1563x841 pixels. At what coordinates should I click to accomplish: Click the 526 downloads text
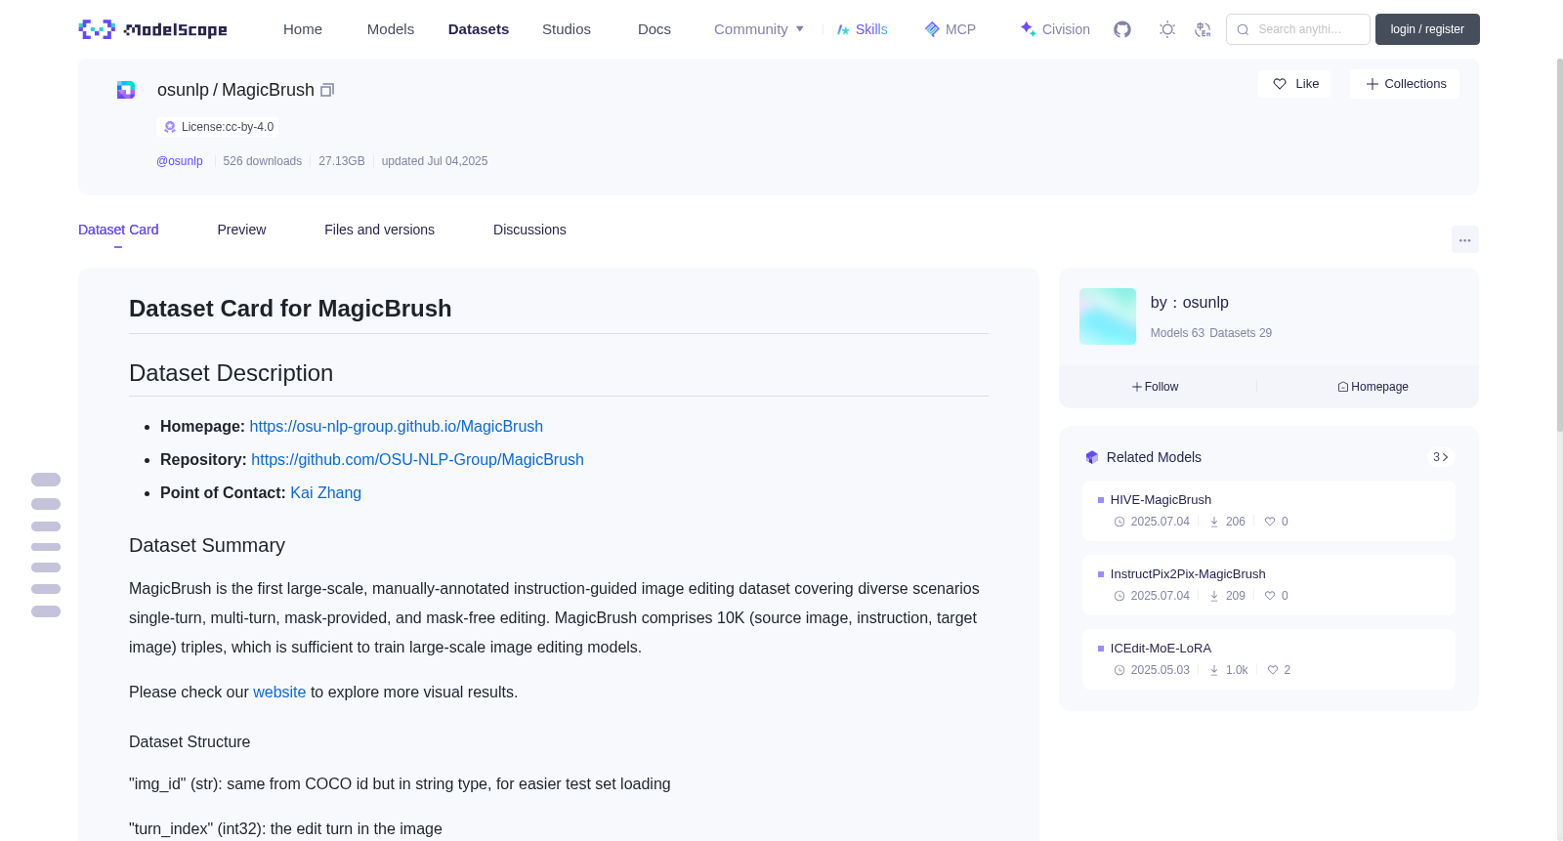click(263, 161)
